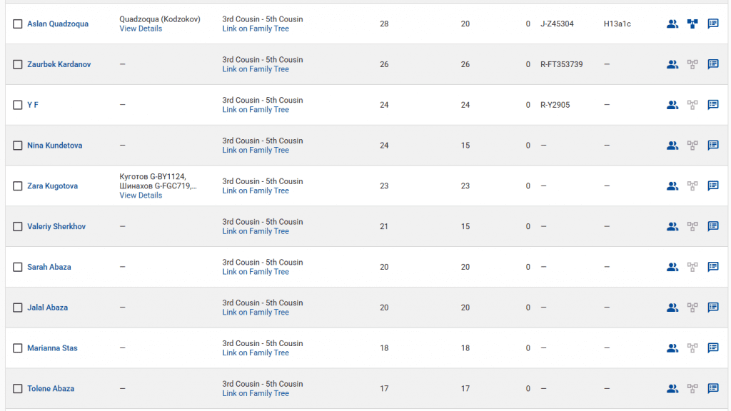Open Valeriy Sherkhov's profile name link
The height and width of the screenshot is (411, 731).
coord(56,226)
